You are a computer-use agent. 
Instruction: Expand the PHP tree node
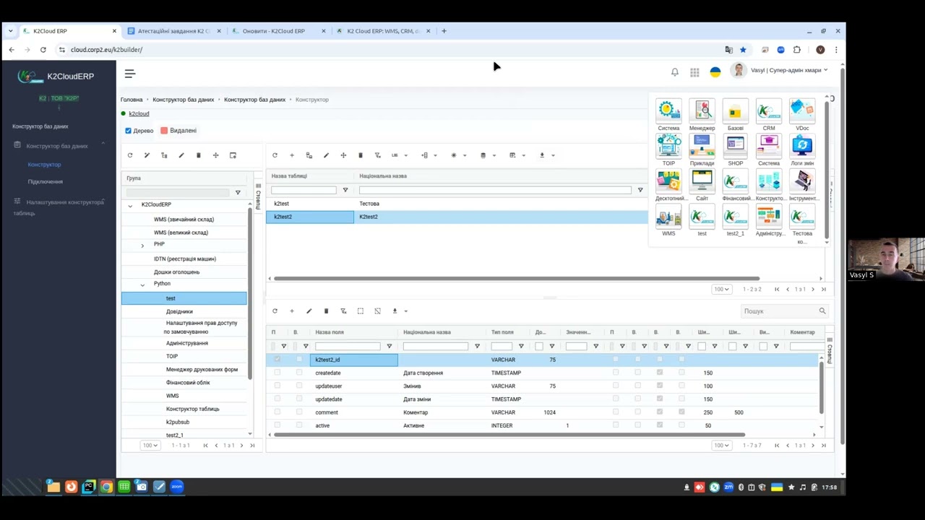(x=142, y=246)
